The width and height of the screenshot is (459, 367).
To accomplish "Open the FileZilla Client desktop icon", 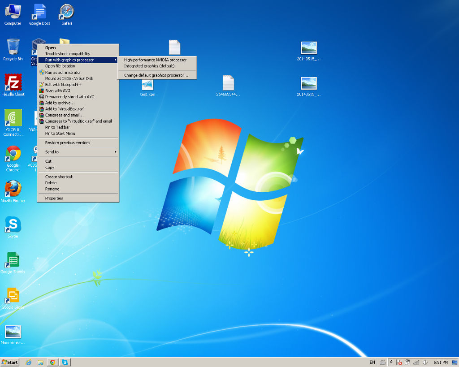I will [x=13, y=83].
